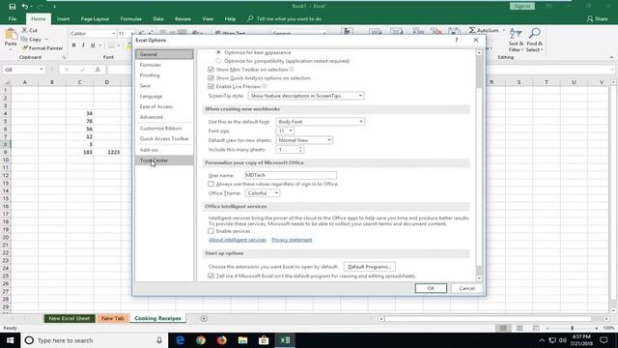The width and height of the screenshot is (618, 348).
Task: Select Optimize for compatibility radio
Action: click(x=218, y=61)
